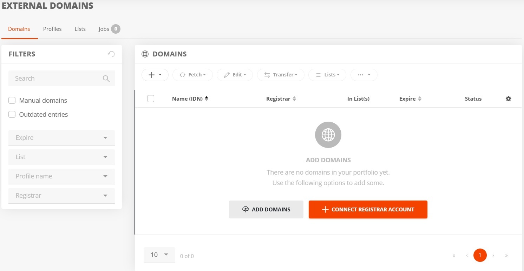This screenshot has height=271, width=524.
Task: Expand the Expire filter dropdown
Action: tap(62, 138)
